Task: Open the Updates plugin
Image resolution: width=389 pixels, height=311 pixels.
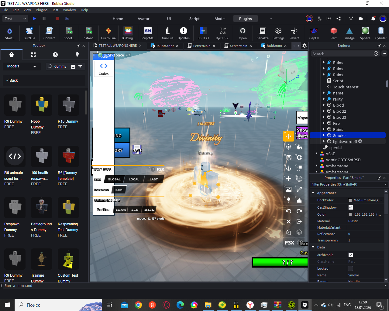Action: tap(184, 33)
